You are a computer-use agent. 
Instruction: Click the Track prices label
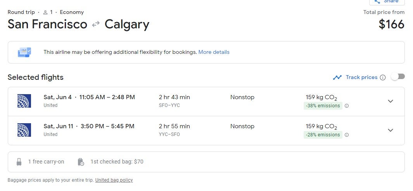pyautogui.click(x=361, y=77)
